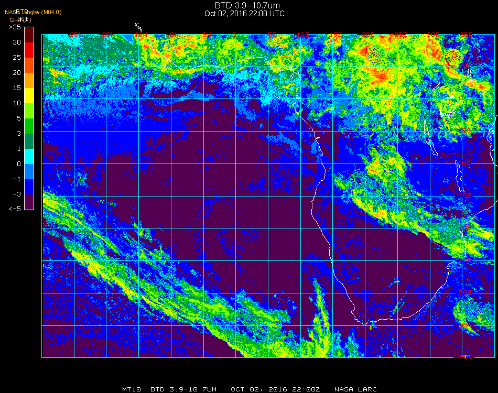The height and width of the screenshot is (393, 498).
Task: Select the dark teal legend swatch between 1 and 3
Action: pyautogui.click(x=29, y=141)
